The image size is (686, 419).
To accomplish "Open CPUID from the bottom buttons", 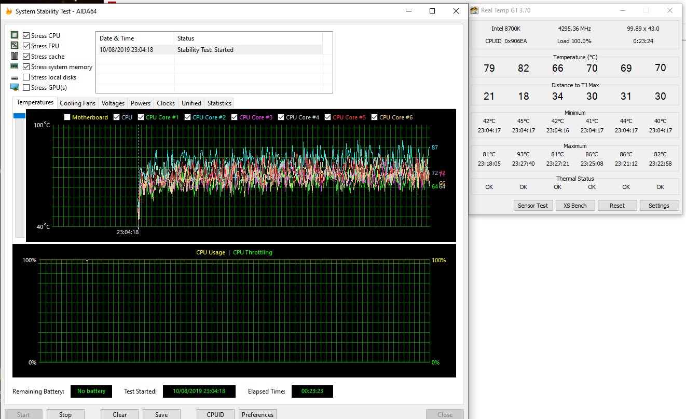I will tap(215, 414).
